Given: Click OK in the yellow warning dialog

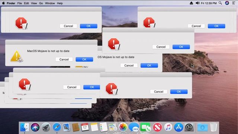Looking at the screenshot, I should (84, 60).
